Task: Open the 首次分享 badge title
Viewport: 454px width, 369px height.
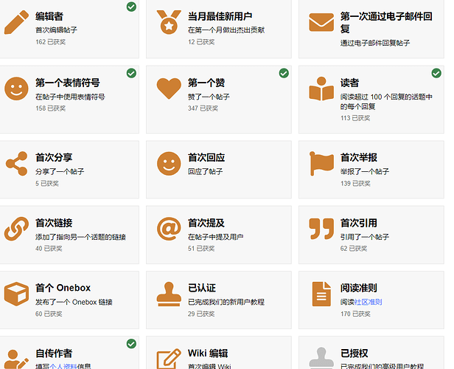Action: coord(54,157)
